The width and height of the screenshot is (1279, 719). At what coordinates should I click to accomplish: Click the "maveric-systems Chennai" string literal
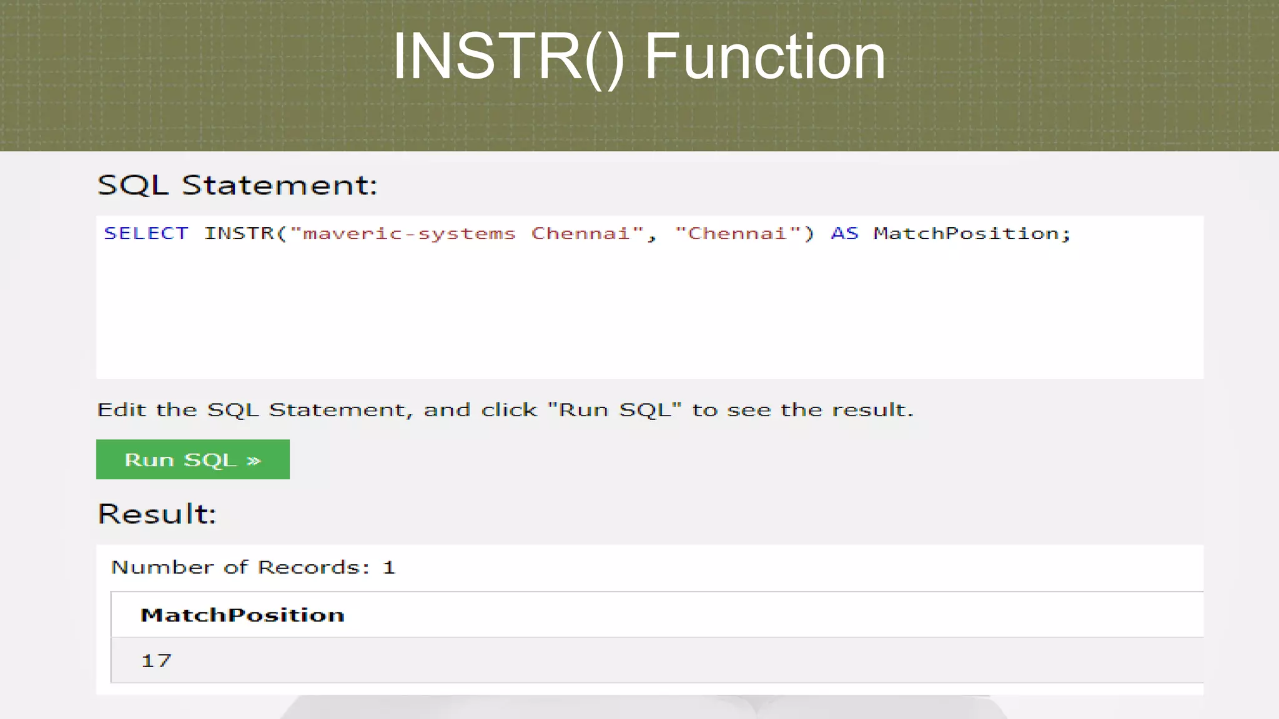coord(467,233)
